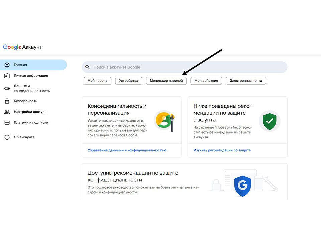Click the magnifier icon in search bar

[87, 67]
